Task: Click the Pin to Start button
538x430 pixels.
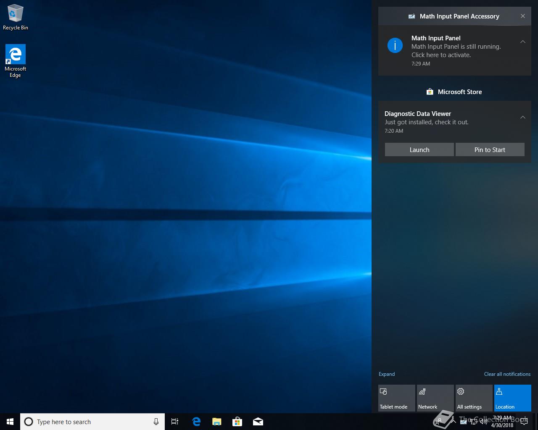Action: pyautogui.click(x=490, y=149)
